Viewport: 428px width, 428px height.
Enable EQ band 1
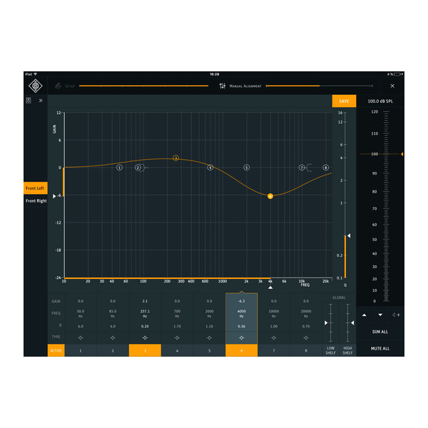81,350
